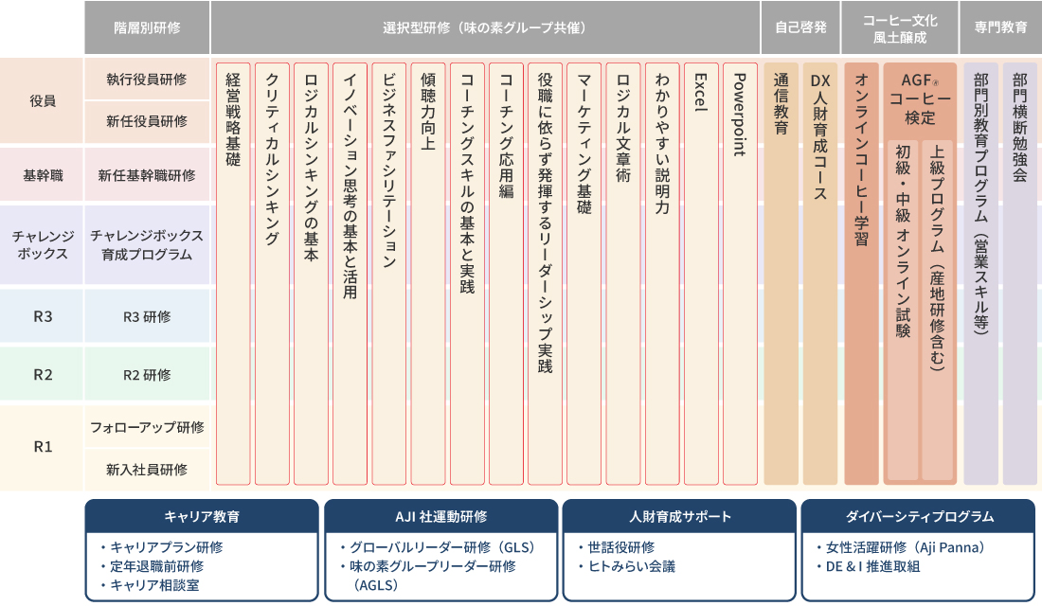Click the AJI 社運動研修 box title
The image size is (1042, 606).
click(x=441, y=516)
